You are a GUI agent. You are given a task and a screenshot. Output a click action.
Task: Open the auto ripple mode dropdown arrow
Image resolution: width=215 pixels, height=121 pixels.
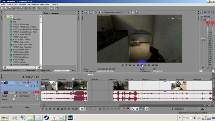pyautogui.click(x=143, y=109)
